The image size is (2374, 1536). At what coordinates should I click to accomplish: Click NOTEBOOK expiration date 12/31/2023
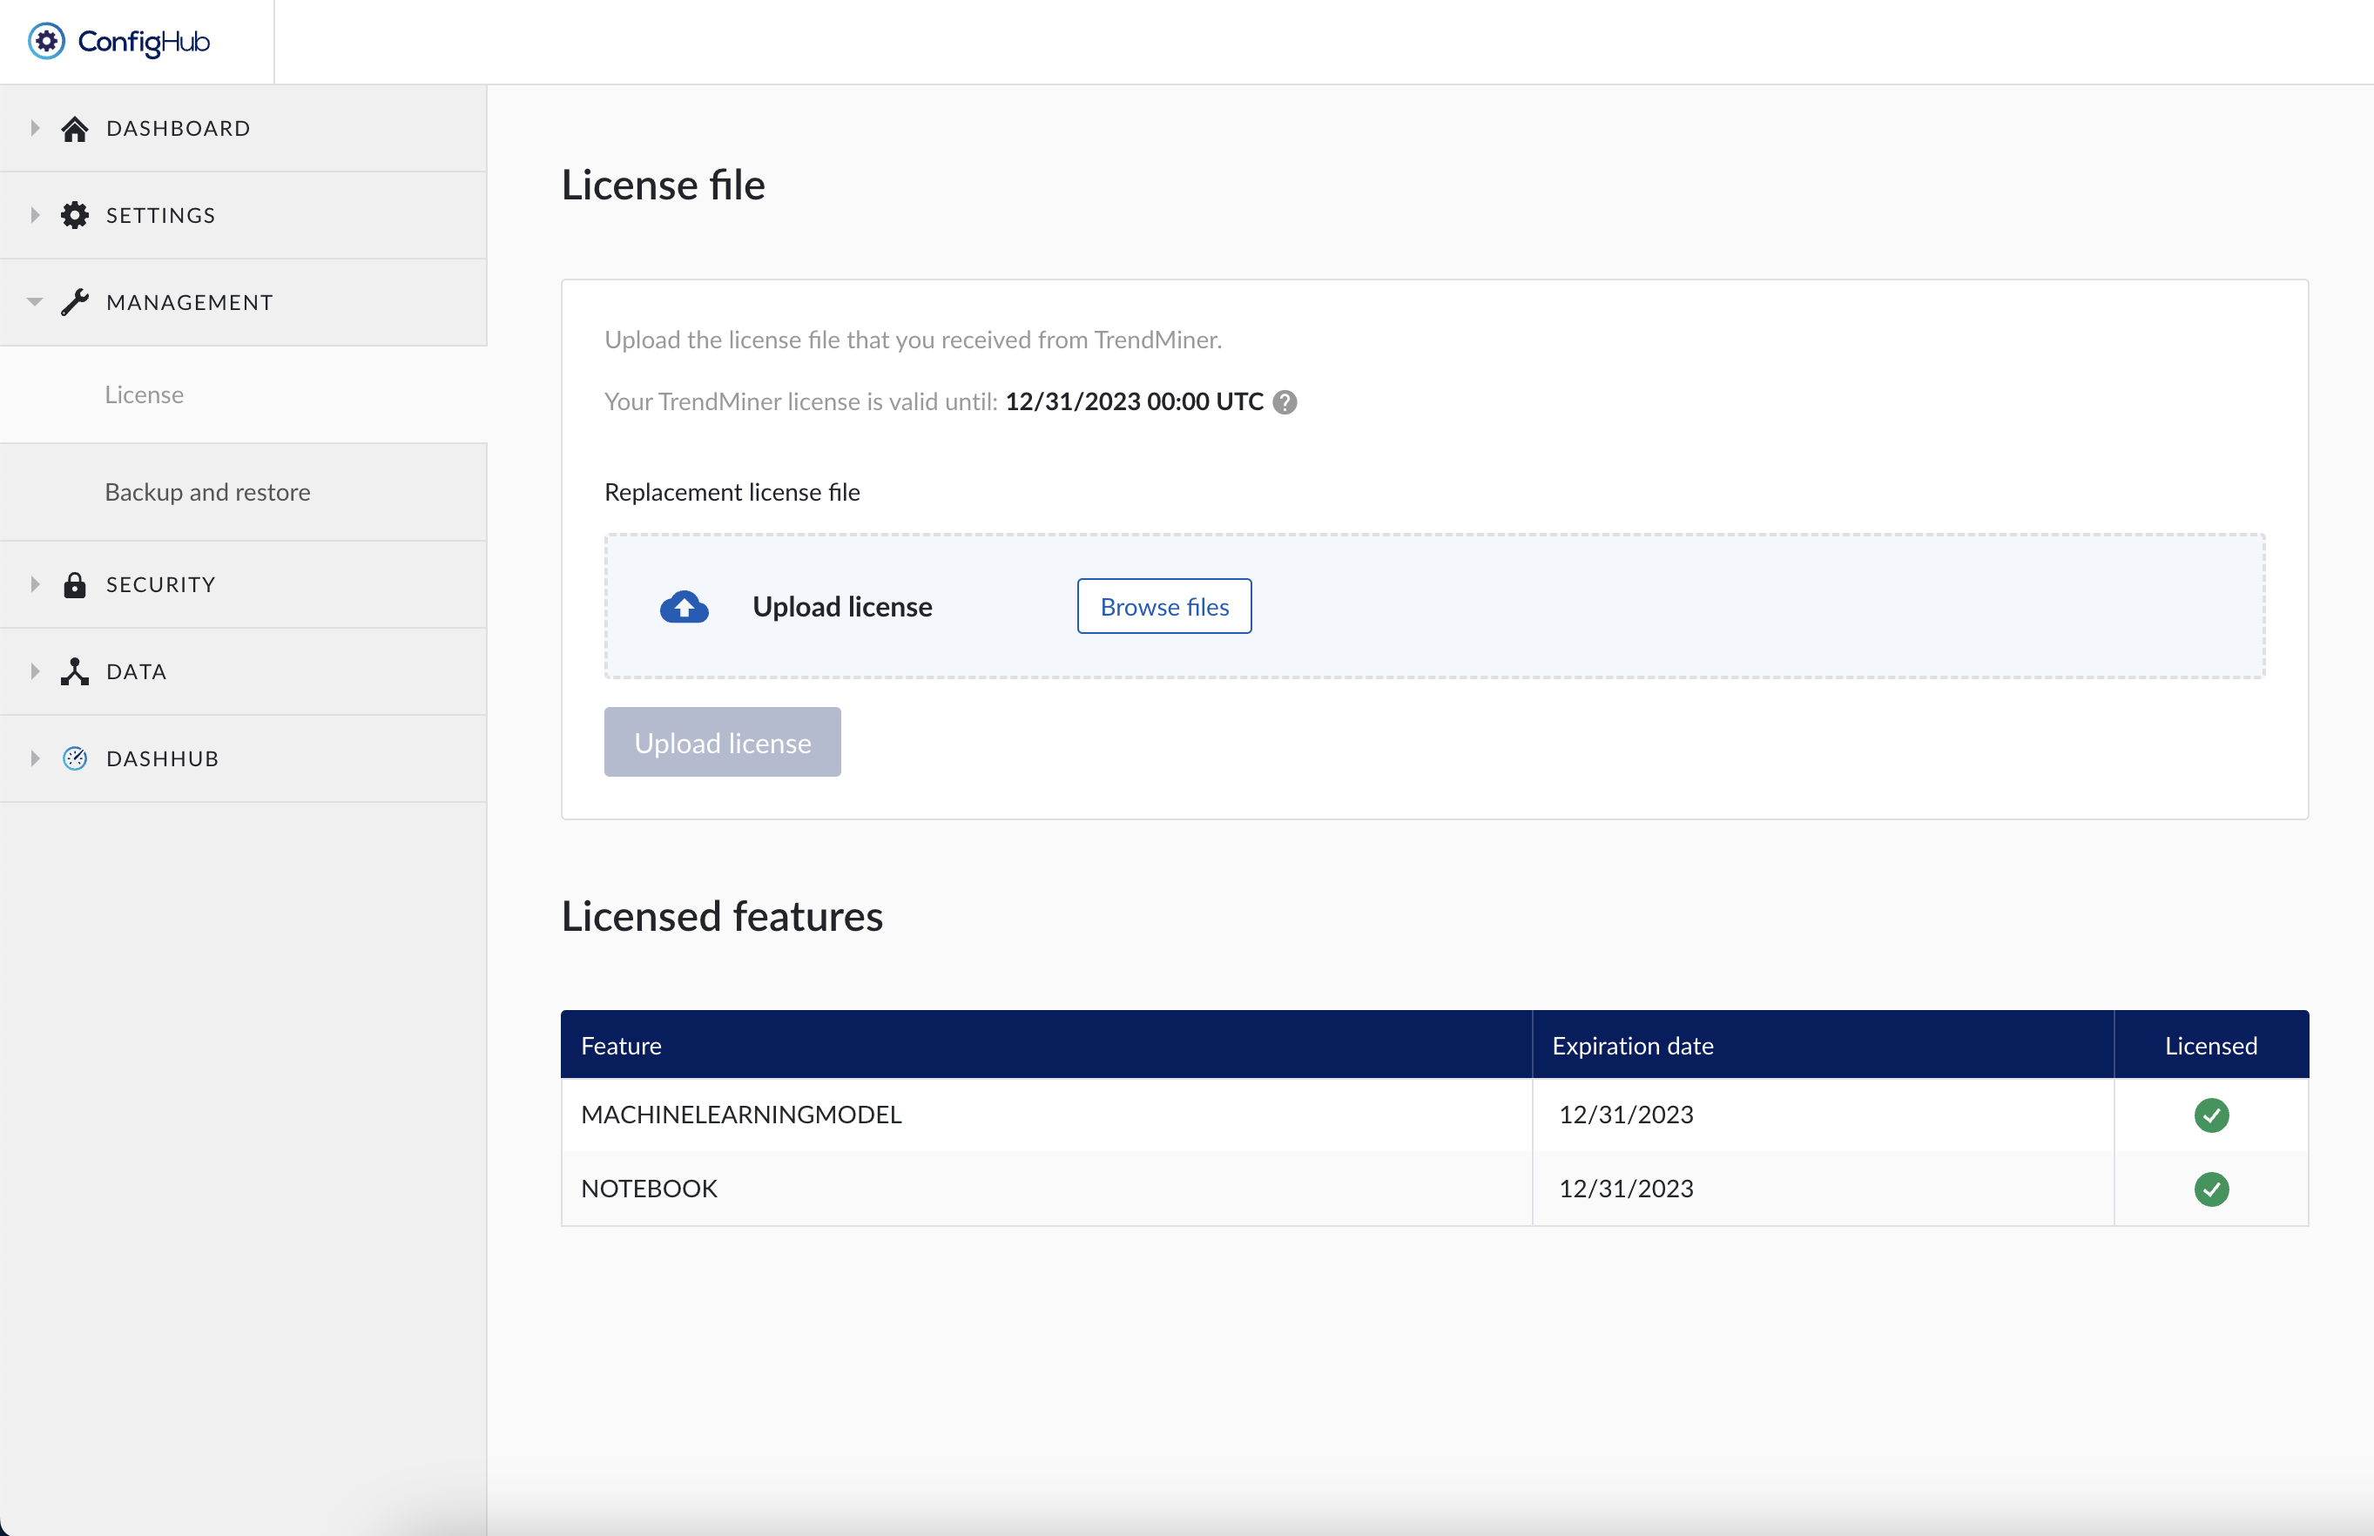pos(1626,1189)
